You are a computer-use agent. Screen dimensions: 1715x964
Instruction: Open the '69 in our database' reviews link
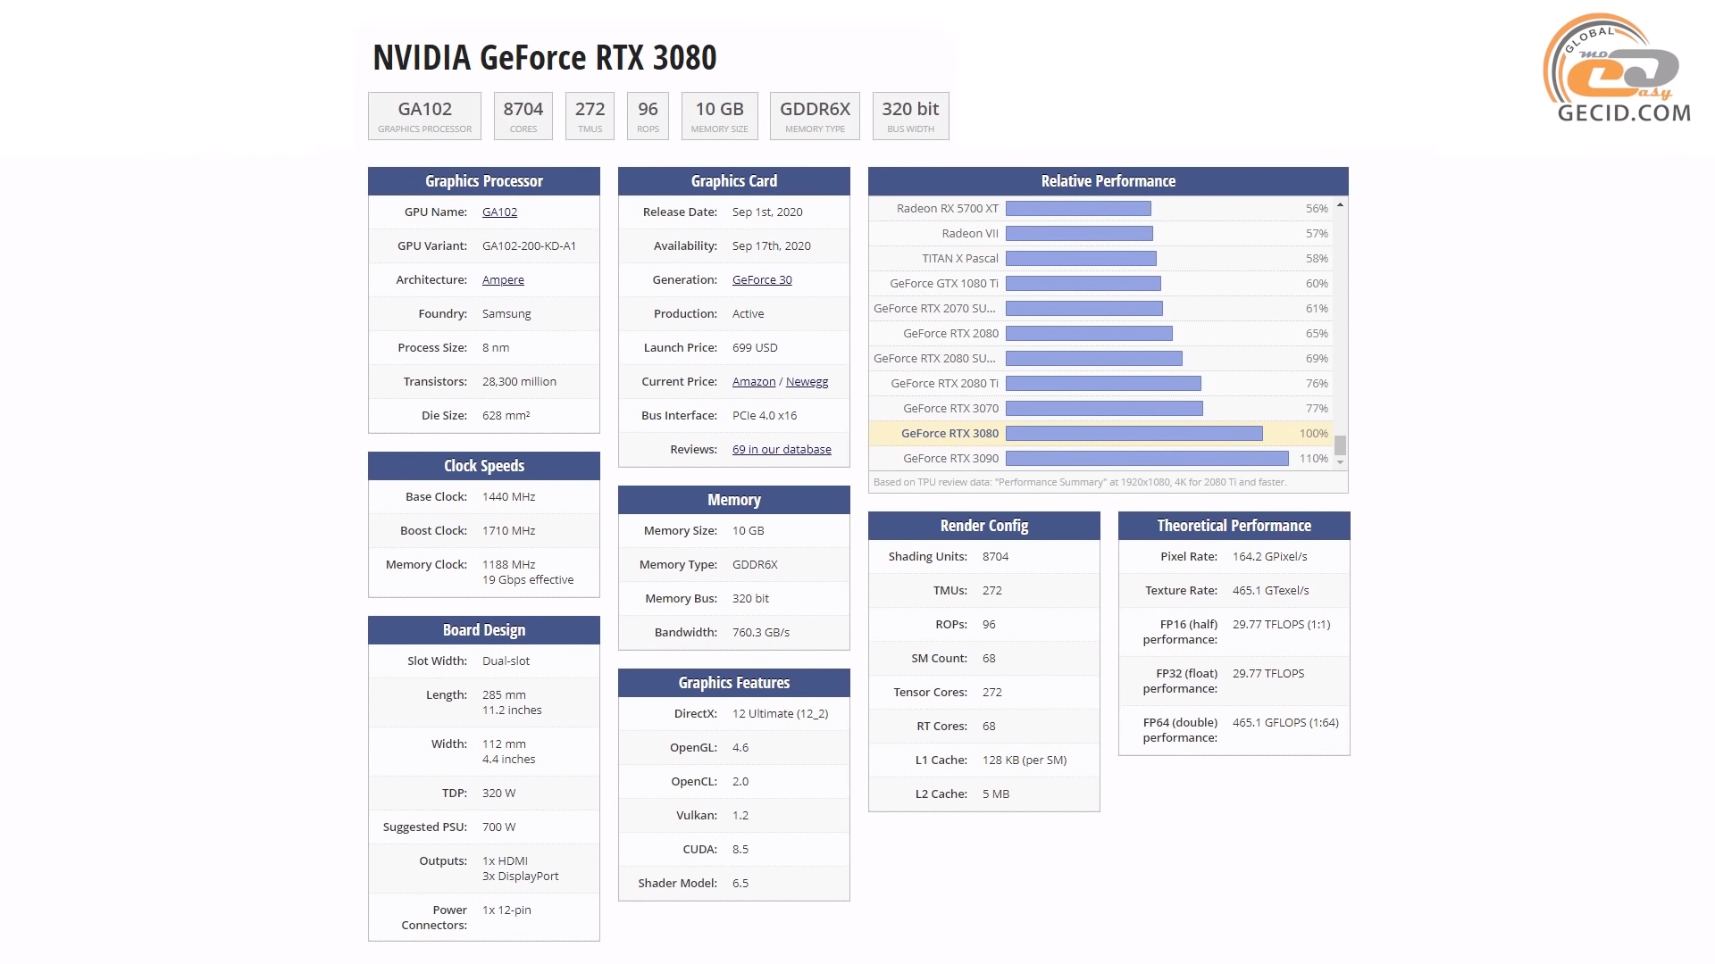pyautogui.click(x=782, y=449)
